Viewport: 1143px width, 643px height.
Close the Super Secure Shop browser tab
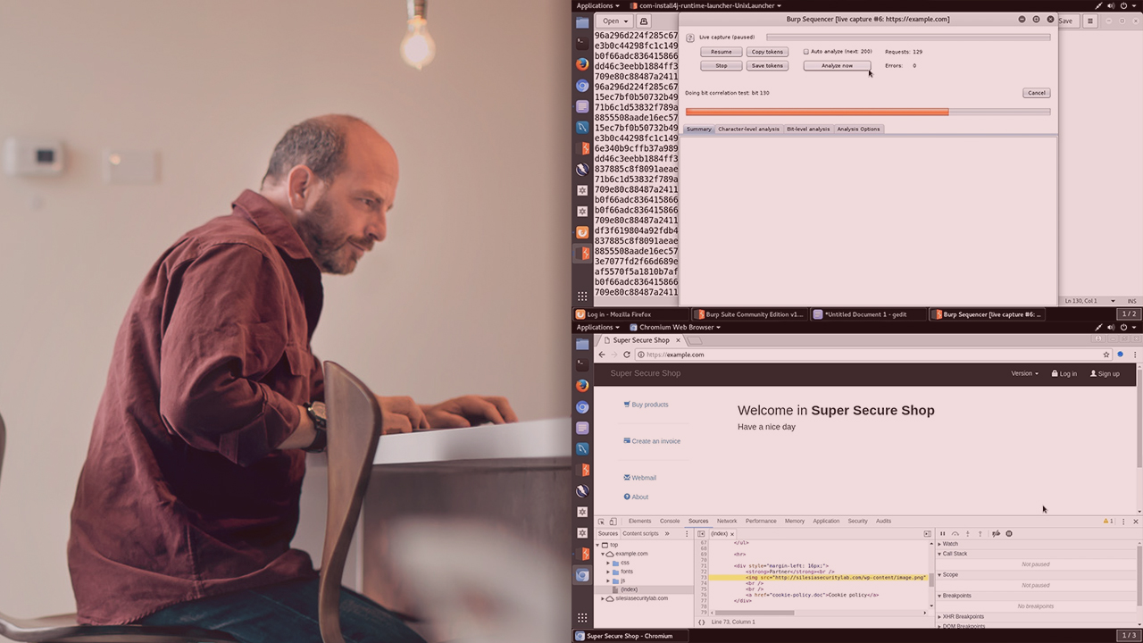coord(678,340)
